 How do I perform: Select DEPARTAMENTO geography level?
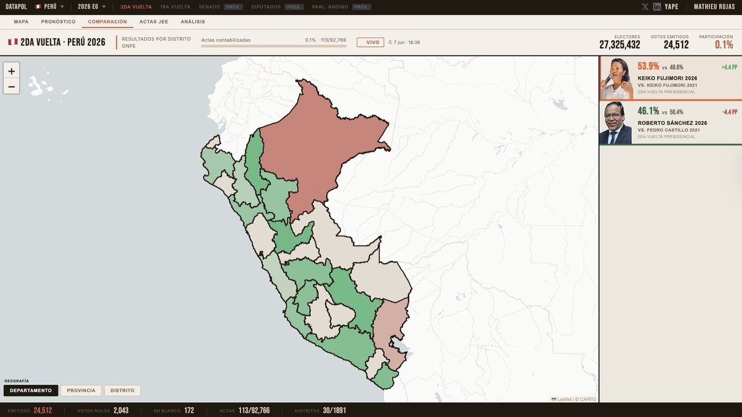(31, 390)
